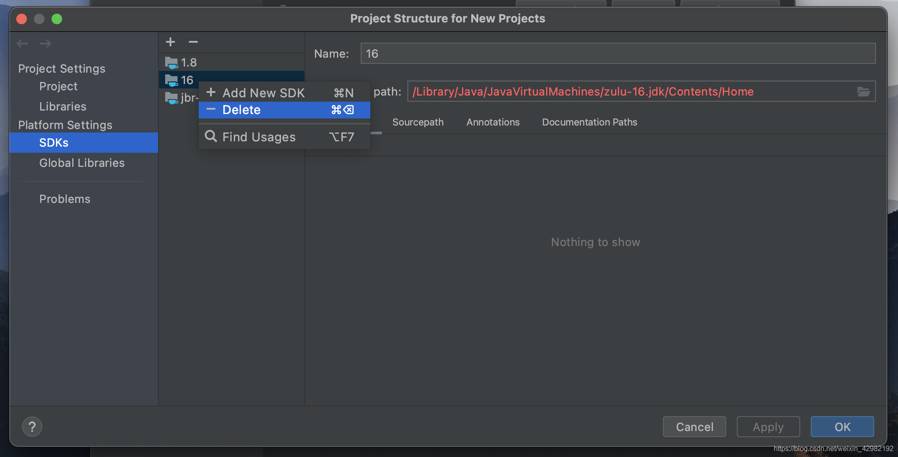Dismiss the dialog with Cancel
This screenshot has height=457, width=898.
click(694, 427)
